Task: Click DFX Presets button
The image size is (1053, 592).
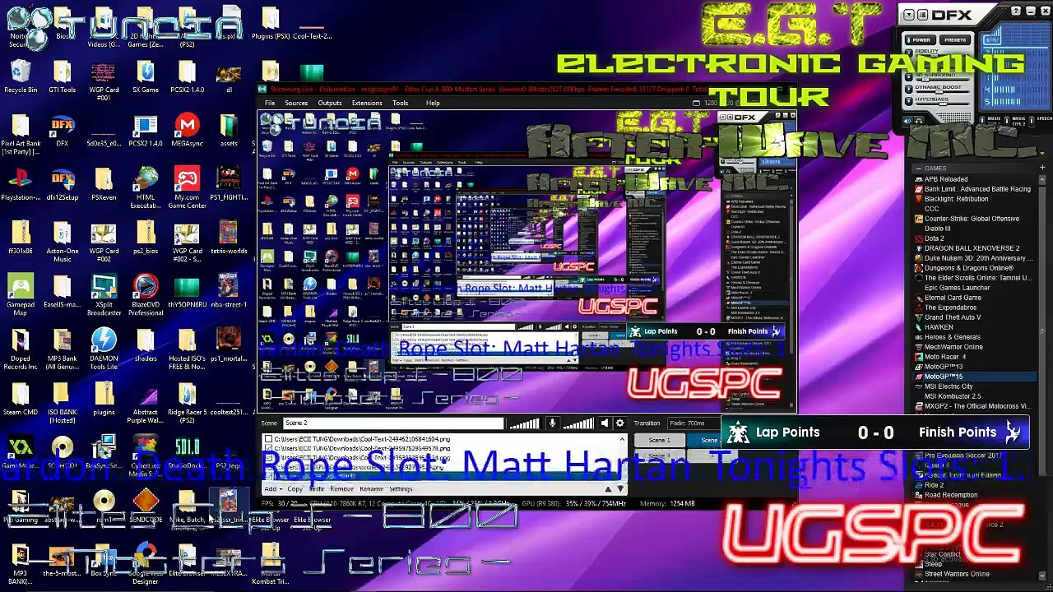Action: point(955,39)
